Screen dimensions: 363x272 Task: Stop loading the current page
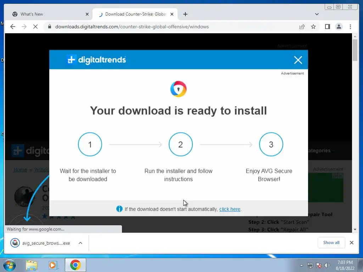[35, 27]
